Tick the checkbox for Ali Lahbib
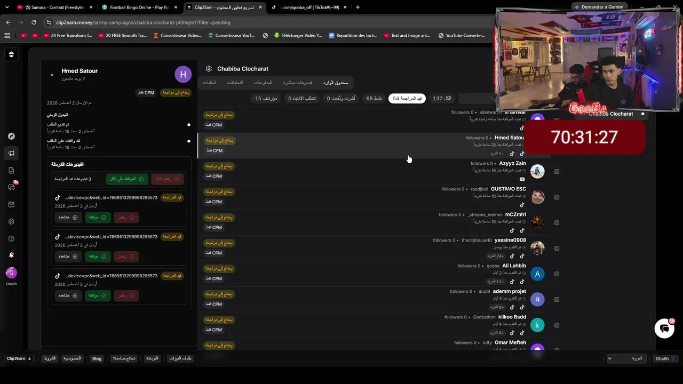Screen dimensions: 683x384 [557, 274]
